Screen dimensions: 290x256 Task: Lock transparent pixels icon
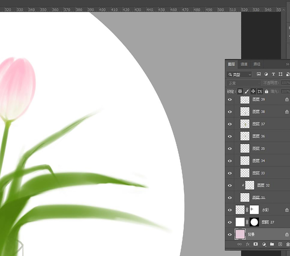240,91
